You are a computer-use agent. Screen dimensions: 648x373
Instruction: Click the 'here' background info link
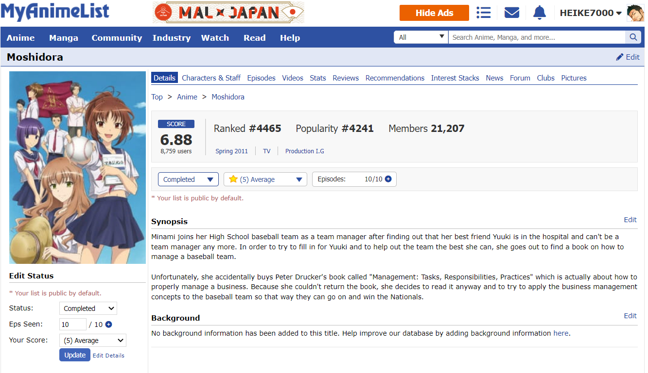point(560,333)
